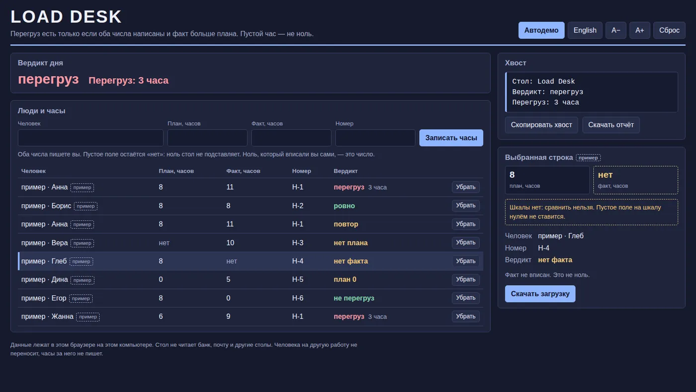This screenshot has height=392, width=696.
Task: Click the Стол: Load Desk line in Хвост
Action: point(543,82)
